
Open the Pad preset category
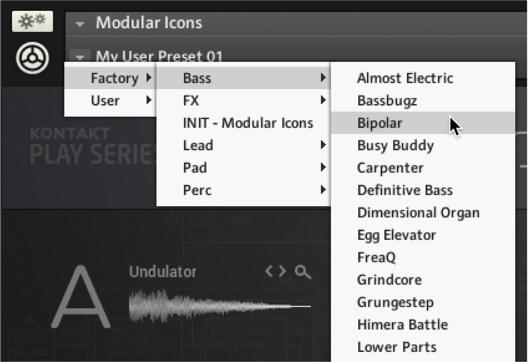pos(195,167)
